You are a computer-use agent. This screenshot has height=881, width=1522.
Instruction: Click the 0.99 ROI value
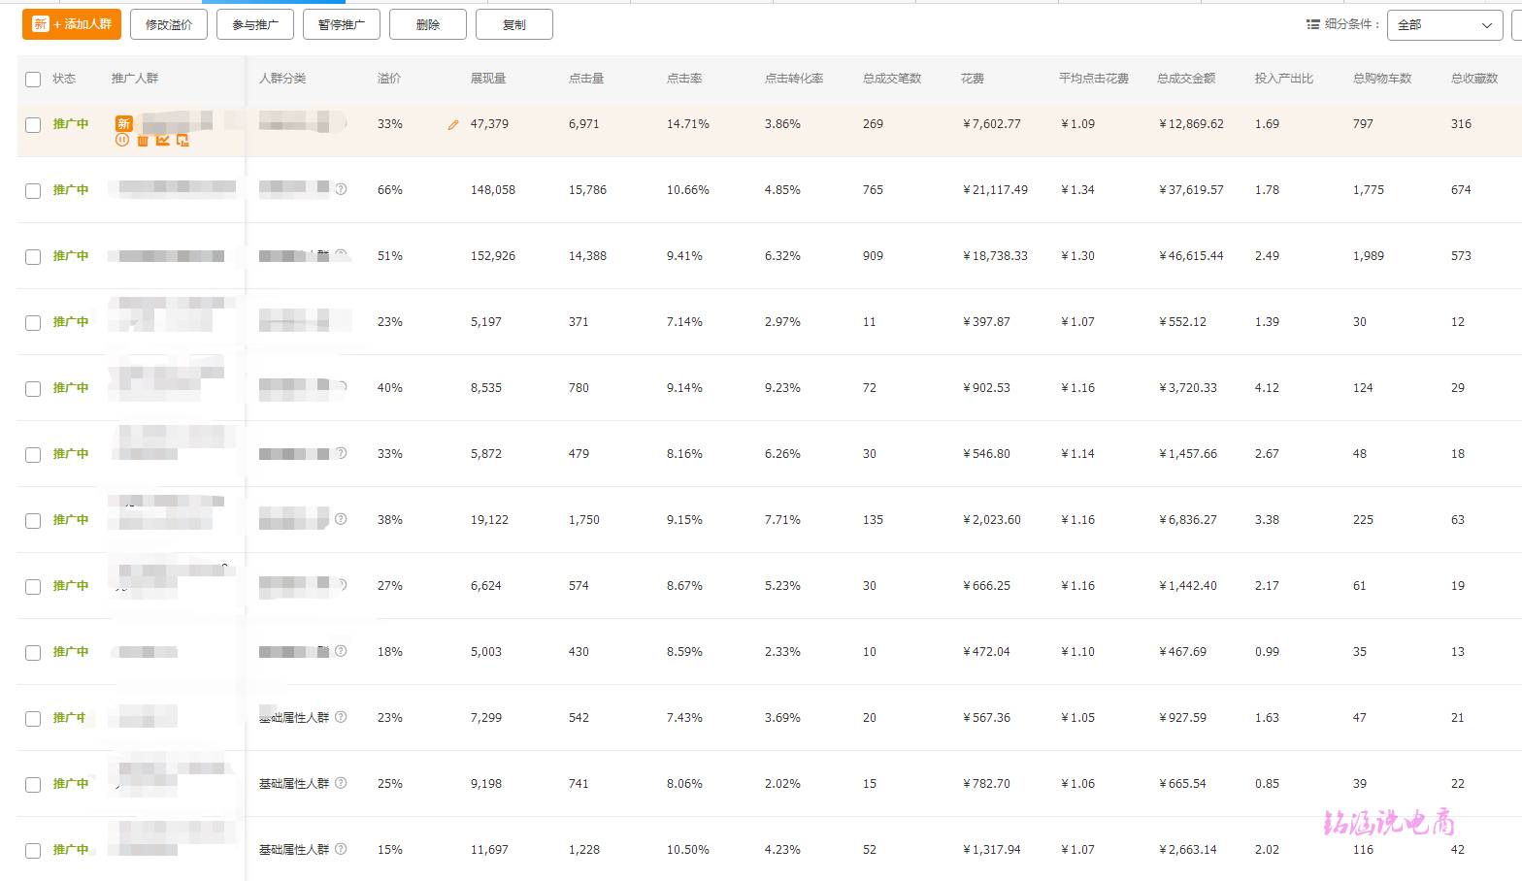[x=1267, y=652]
